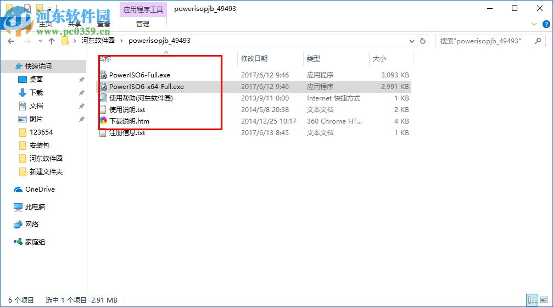Open the 查看 ribbon tab

104,24
